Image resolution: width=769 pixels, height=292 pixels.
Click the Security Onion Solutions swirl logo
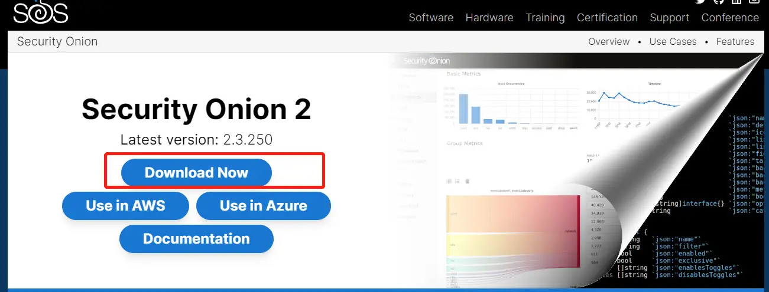pos(41,12)
